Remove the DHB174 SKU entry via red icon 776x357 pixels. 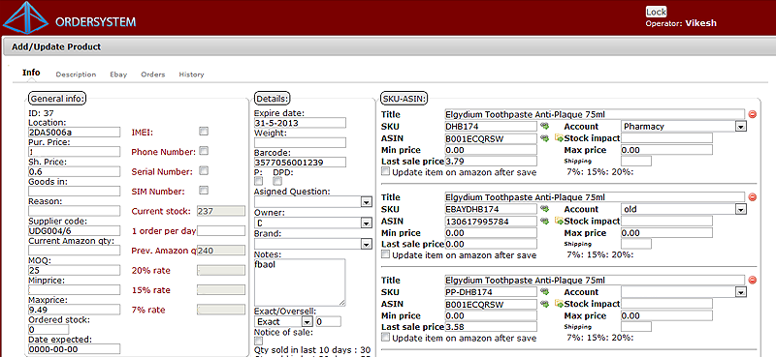tap(753, 114)
